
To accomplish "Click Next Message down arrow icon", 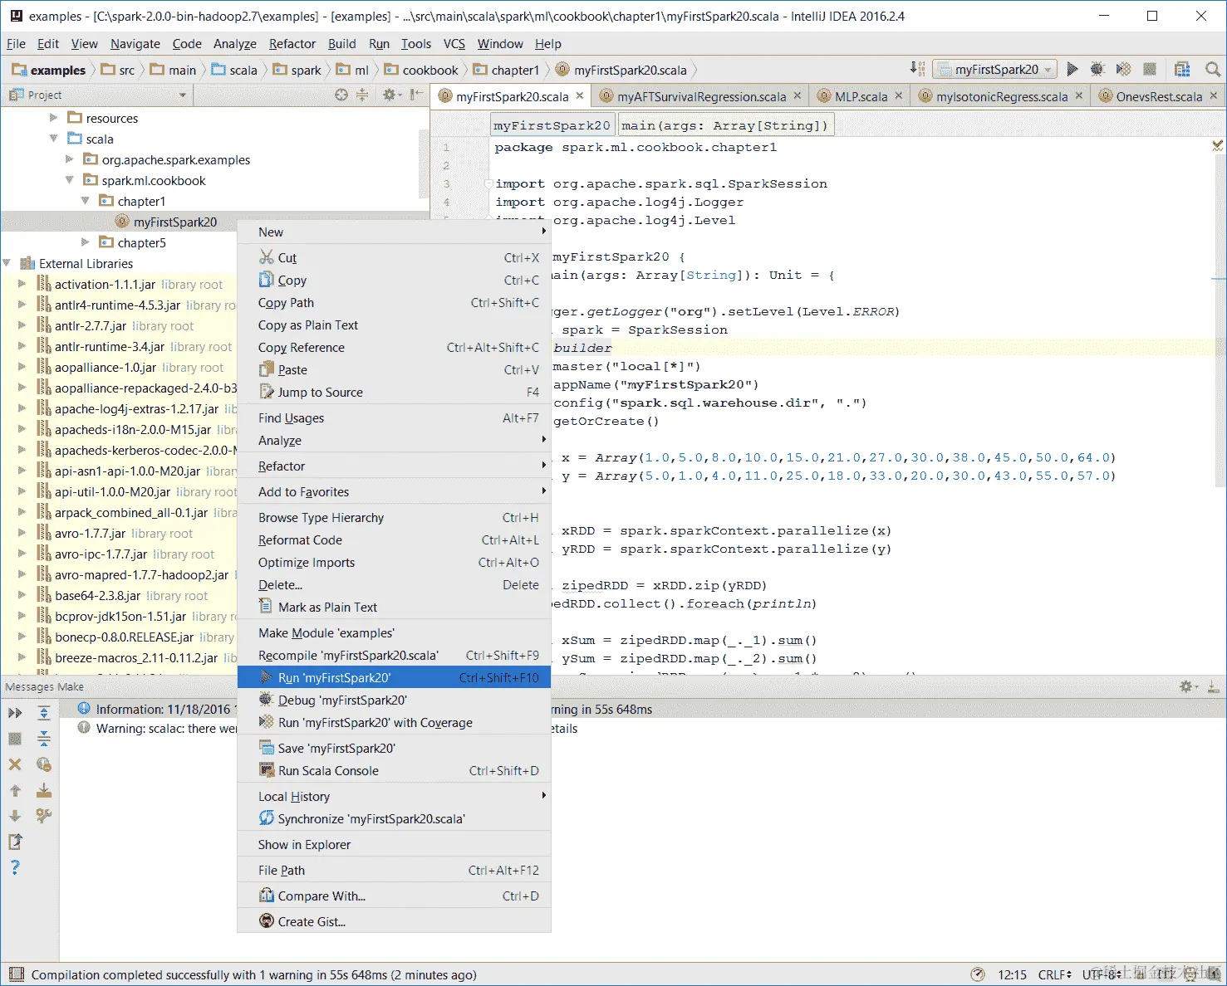I will [15, 816].
